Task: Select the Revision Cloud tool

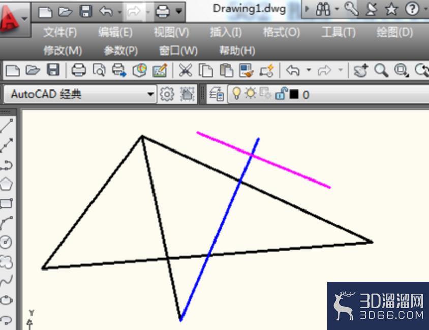Action: click(x=6, y=262)
